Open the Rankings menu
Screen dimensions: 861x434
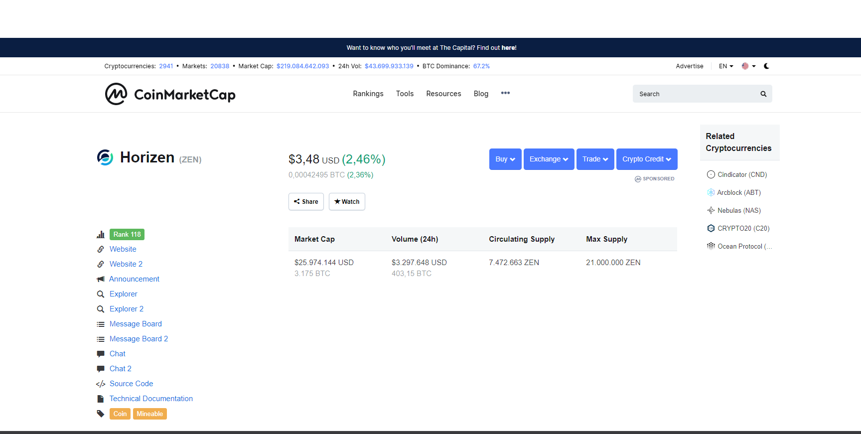pos(368,94)
